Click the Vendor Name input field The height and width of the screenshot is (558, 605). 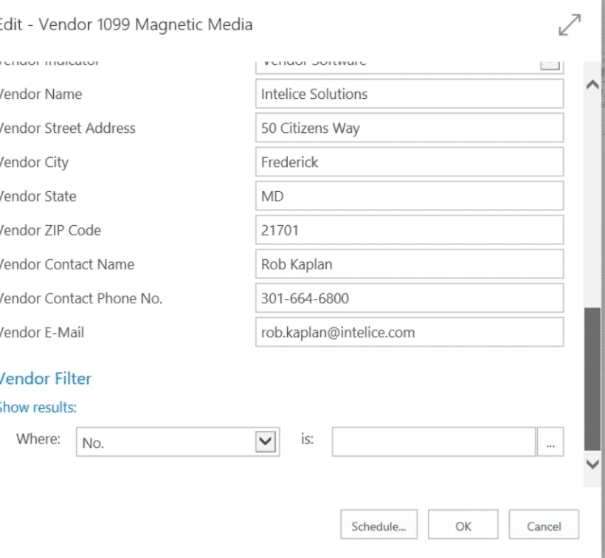pos(409,94)
